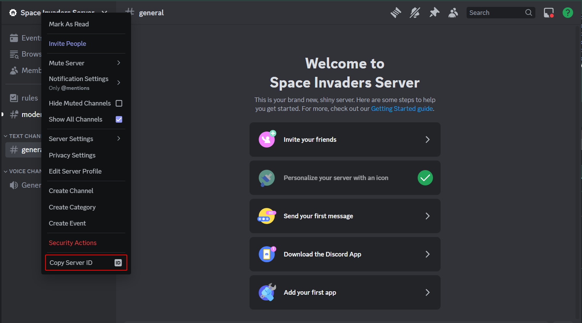Click the rules channel checkbox icon
Screen dimensions: 582x323
[14, 98]
